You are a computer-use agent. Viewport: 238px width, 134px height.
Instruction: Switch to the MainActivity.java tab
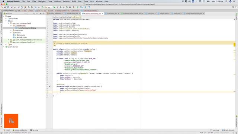72,13
